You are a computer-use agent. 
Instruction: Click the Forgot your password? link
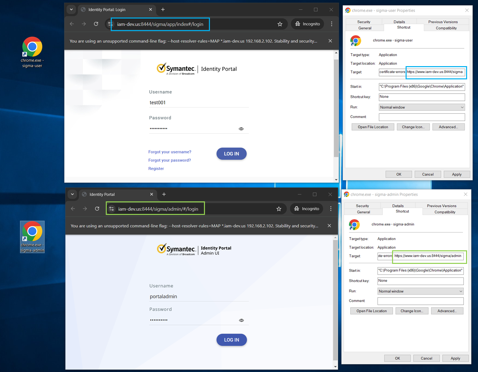pos(169,160)
